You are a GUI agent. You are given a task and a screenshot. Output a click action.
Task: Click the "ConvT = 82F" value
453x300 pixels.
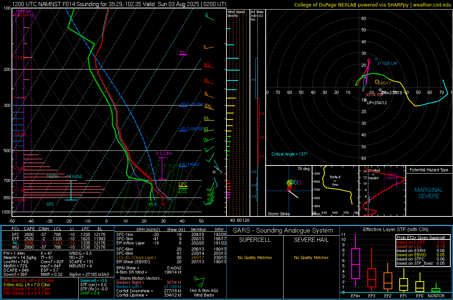coord(52,262)
